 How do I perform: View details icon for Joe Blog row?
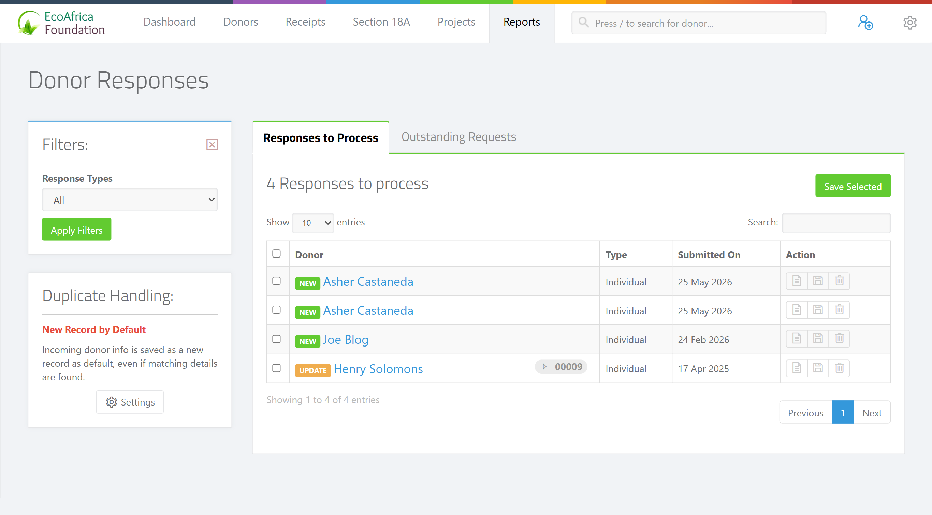click(x=797, y=339)
